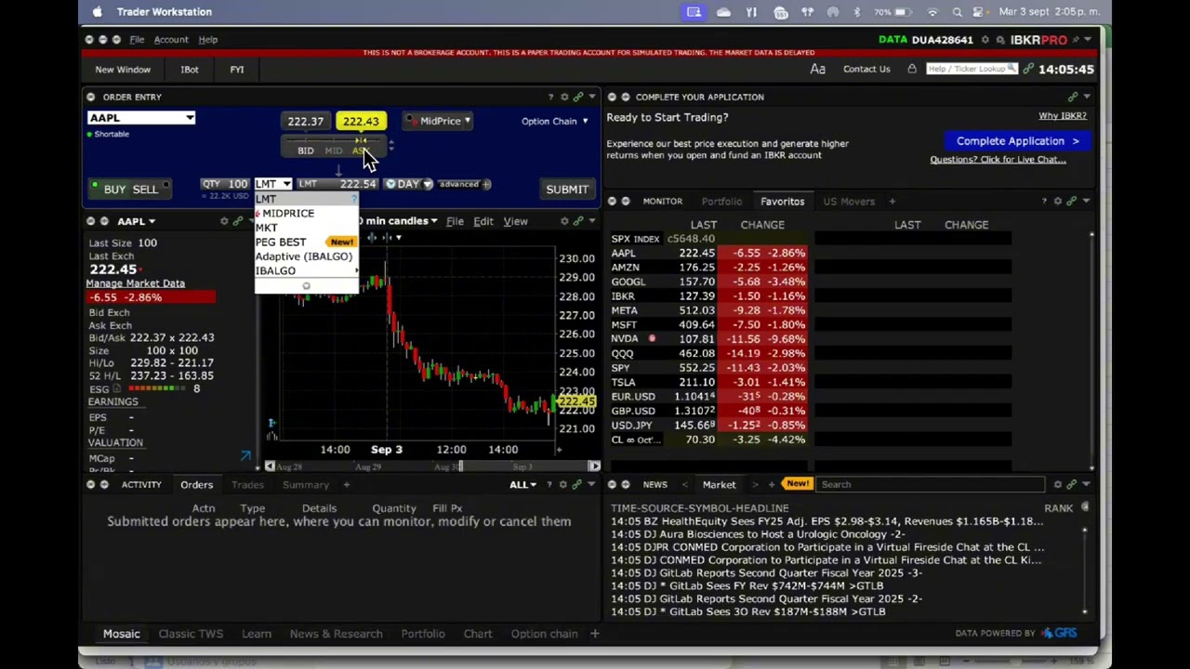
Task: Switch to US Movers tab in Monitor
Action: (x=849, y=202)
